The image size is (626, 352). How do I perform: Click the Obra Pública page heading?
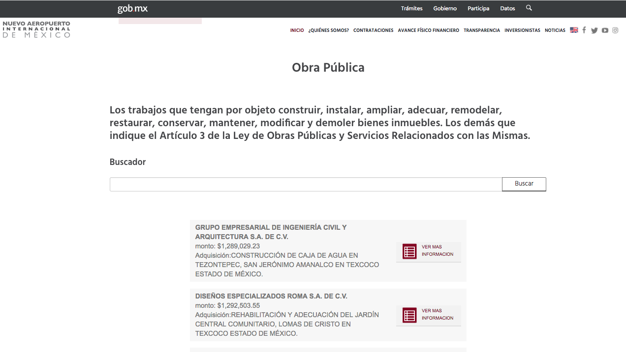328,67
